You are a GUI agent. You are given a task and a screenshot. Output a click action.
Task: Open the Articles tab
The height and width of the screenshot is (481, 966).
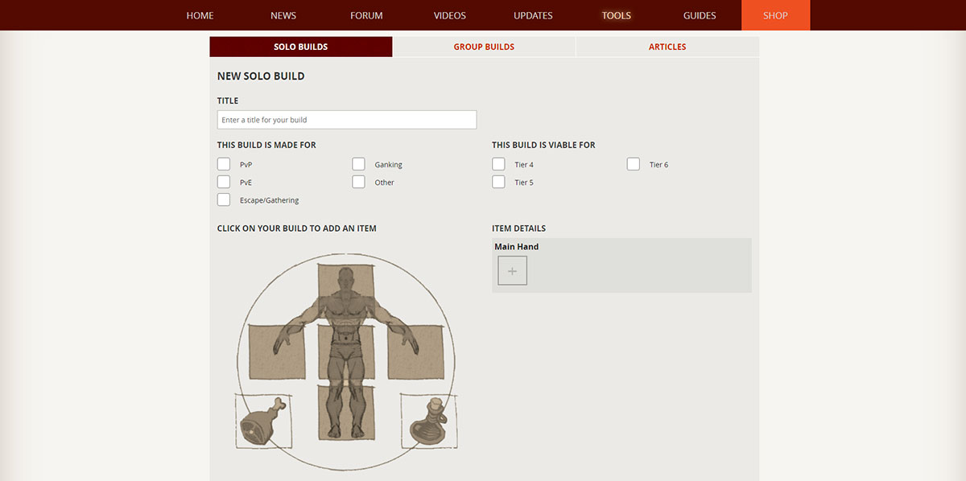pos(667,47)
